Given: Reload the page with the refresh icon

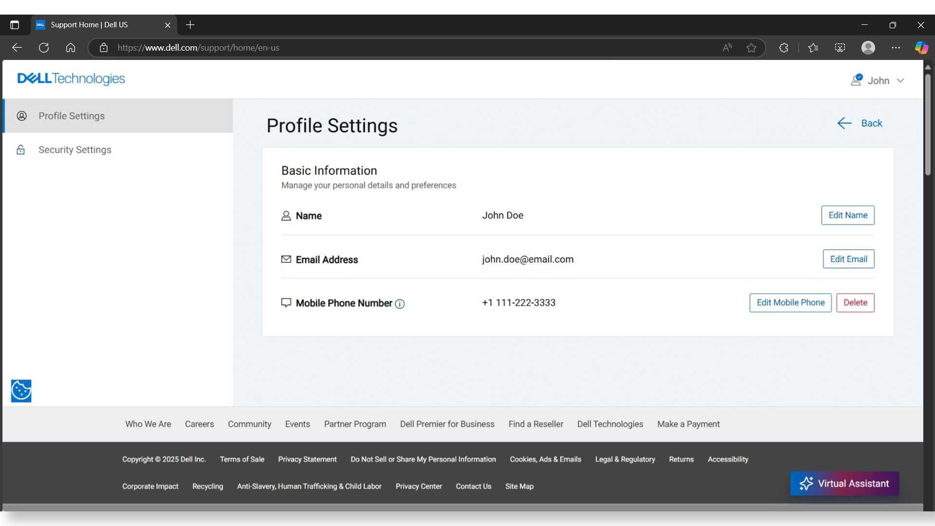Looking at the screenshot, I should pos(43,47).
